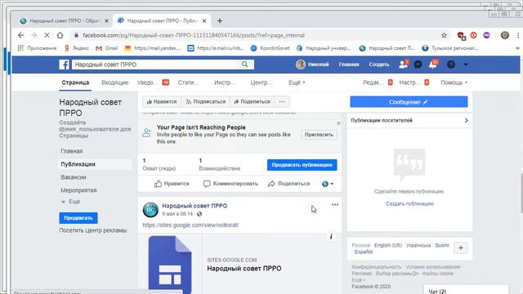
Task: Click Комментировать on the post
Action: [230, 184]
